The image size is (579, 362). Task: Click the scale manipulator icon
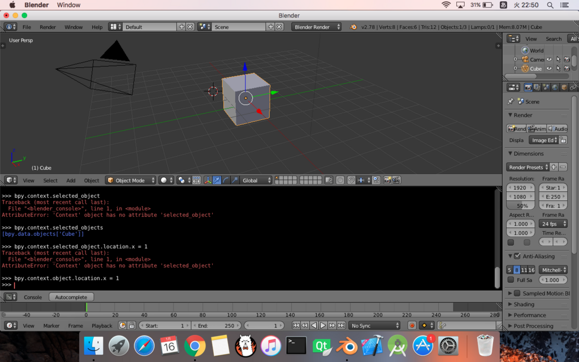[235, 180]
